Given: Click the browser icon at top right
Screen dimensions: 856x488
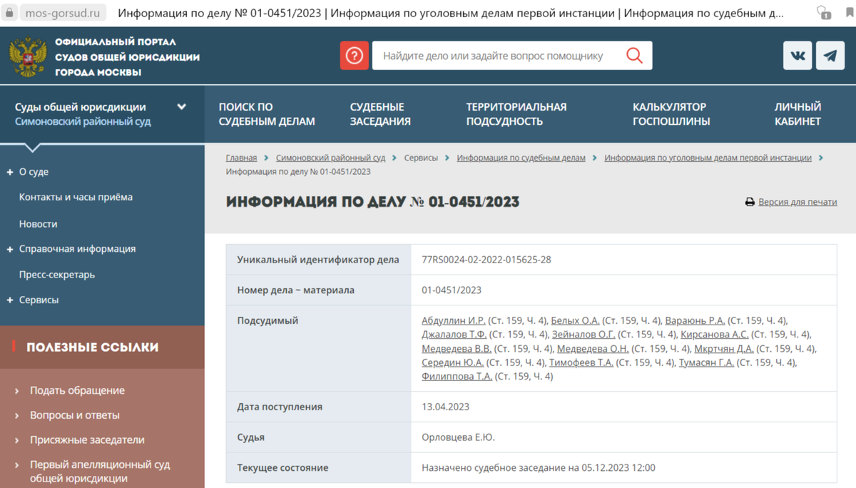Looking at the screenshot, I should pos(823,12).
